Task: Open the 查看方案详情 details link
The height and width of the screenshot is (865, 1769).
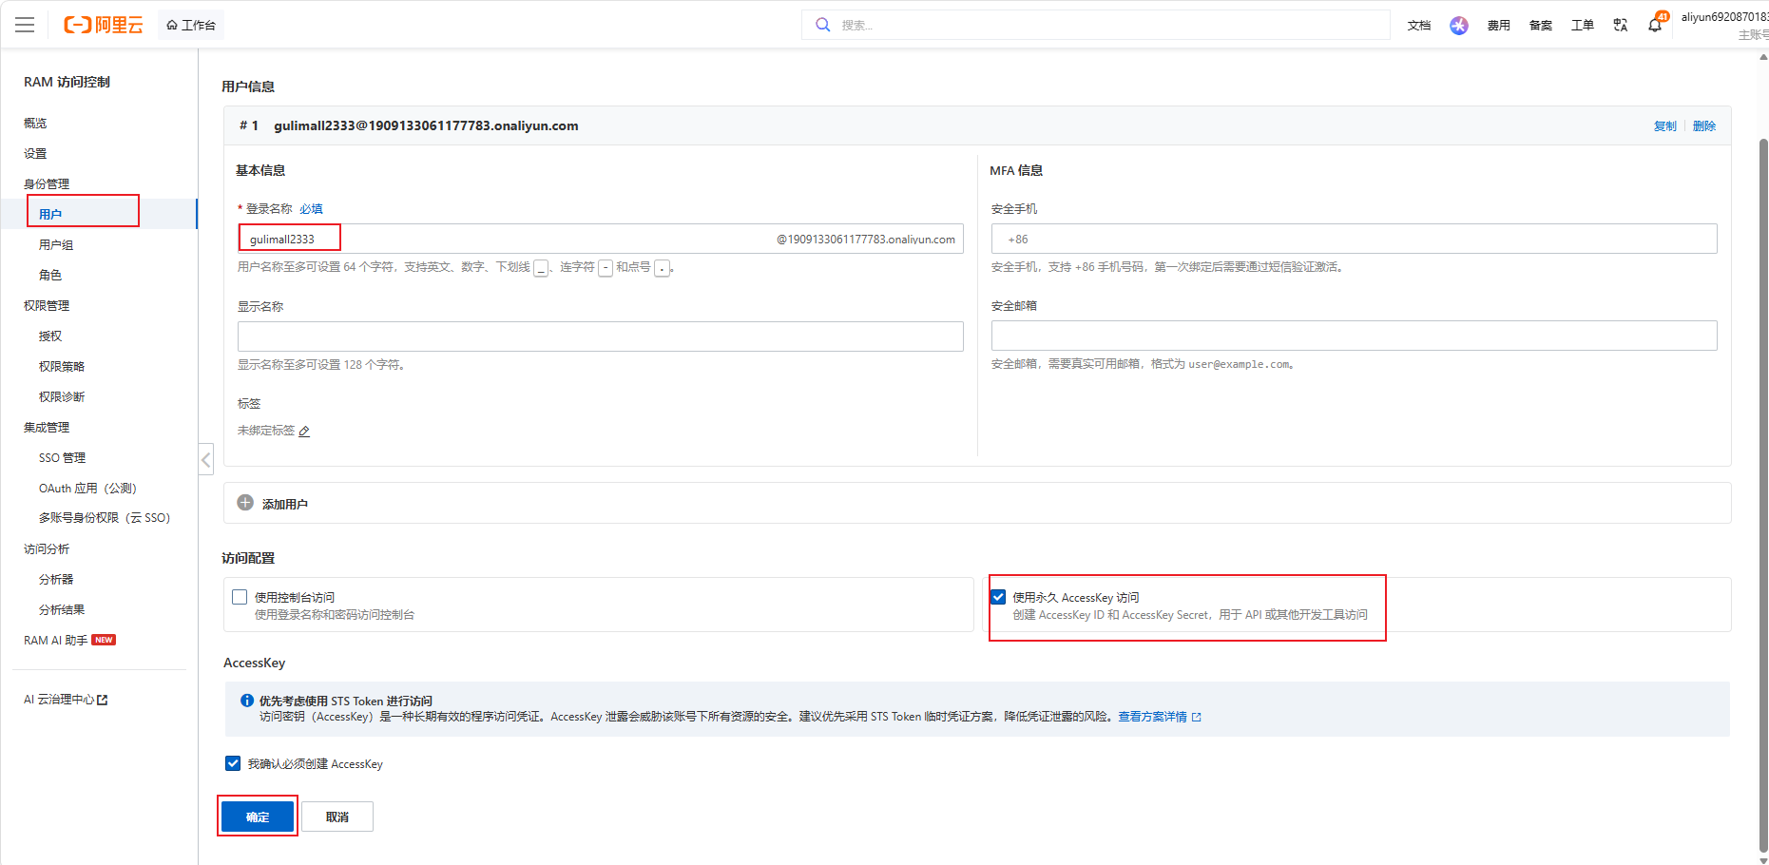Action: (1159, 717)
